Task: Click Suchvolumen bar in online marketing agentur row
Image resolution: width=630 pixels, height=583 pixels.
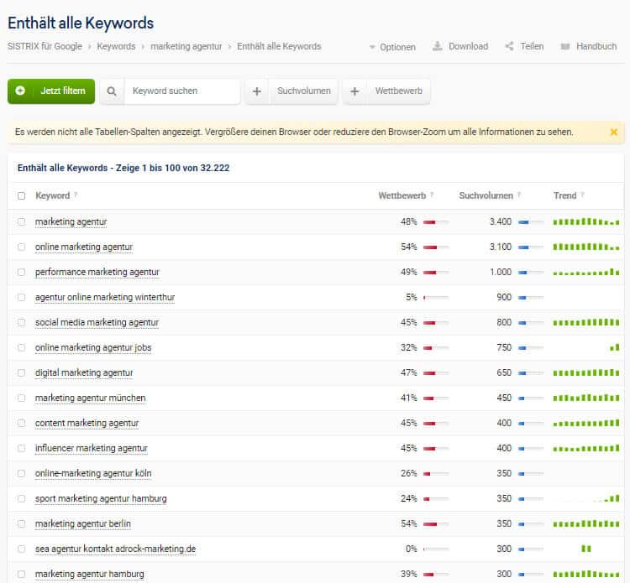Action: point(531,247)
